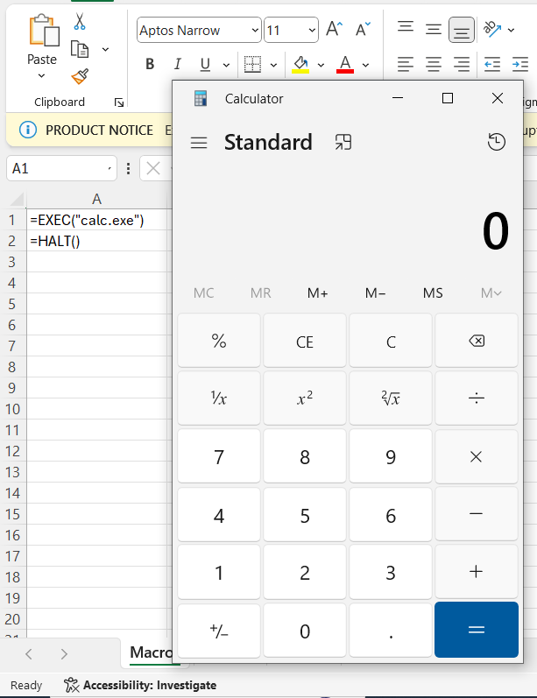The height and width of the screenshot is (698, 537).
Task: Increase font size with larger A
Action: [x=335, y=30]
